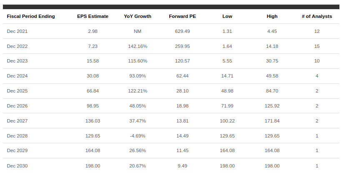Click the Dec 2030 fiscal period
This screenshot has height=175, width=344.
click(x=17, y=166)
